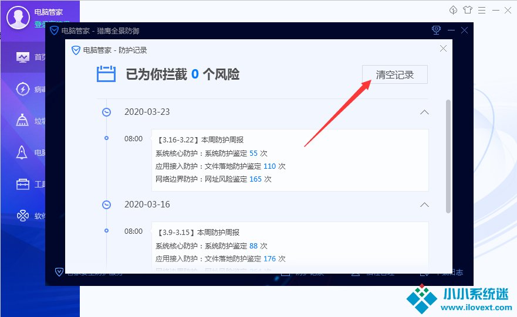This screenshot has width=517, height=317.
Task: Click the protection records scrollbar
Action: 449,155
